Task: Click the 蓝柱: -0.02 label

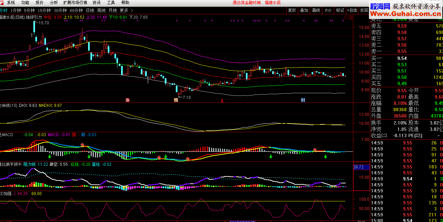Action: pos(102,164)
